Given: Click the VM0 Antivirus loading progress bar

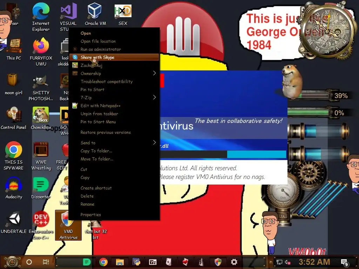Looking at the screenshot, I should 223,154.
